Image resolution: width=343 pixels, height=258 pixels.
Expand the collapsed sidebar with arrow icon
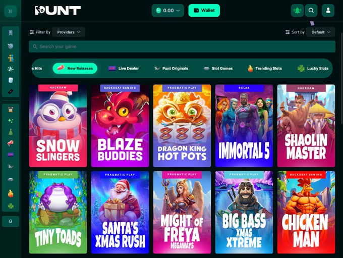pyautogui.click(x=10, y=11)
